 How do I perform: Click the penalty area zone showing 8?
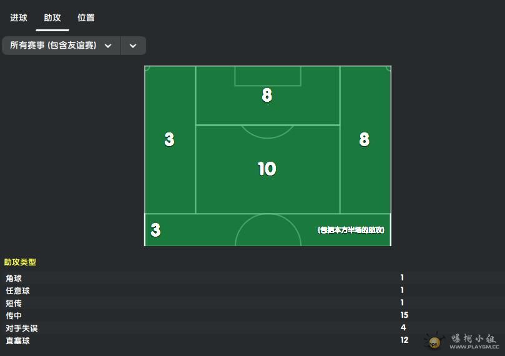pos(267,96)
